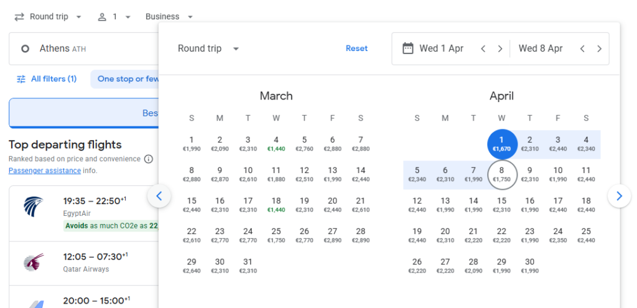Click the person icon beside passenger count
Image resolution: width=637 pixels, height=308 pixels.
[102, 17]
